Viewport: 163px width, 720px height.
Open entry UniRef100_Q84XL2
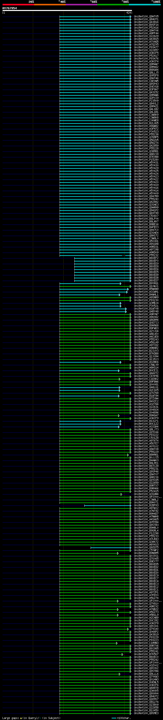(146, 104)
